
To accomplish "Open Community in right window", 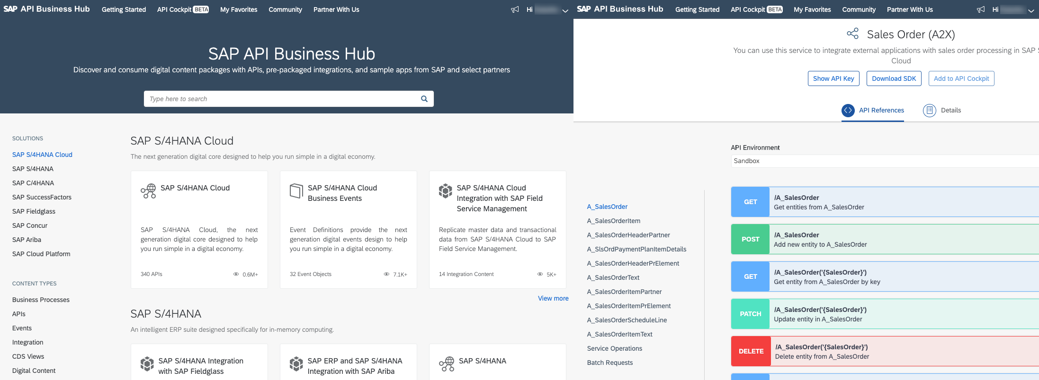I will coord(859,9).
